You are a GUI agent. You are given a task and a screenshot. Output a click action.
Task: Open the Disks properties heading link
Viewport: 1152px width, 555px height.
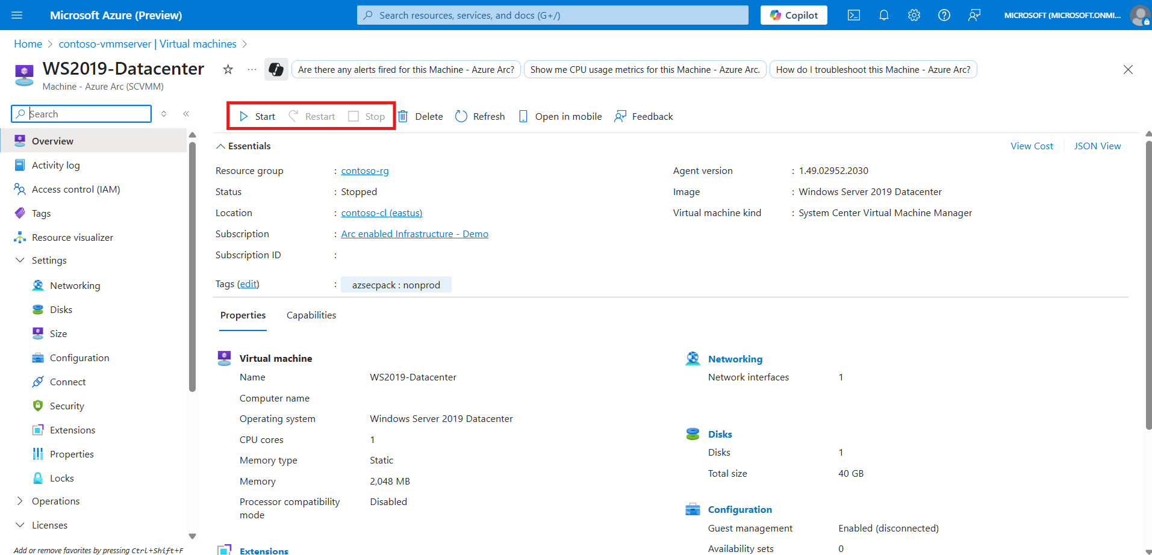coord(720,434)
